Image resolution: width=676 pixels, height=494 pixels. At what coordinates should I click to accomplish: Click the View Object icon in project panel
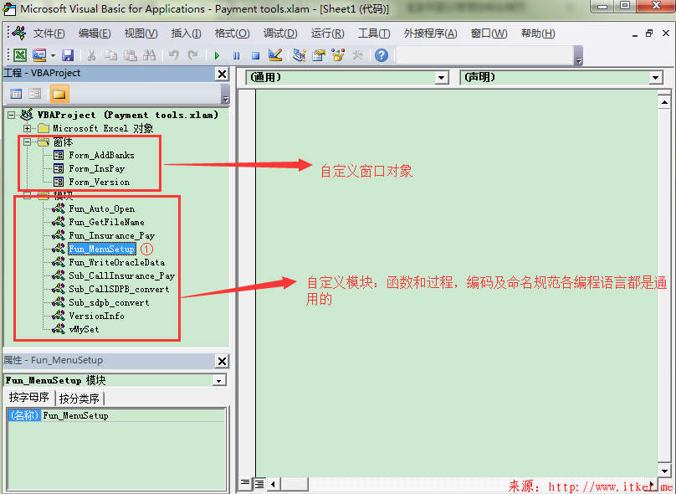(x=35, y=94)
